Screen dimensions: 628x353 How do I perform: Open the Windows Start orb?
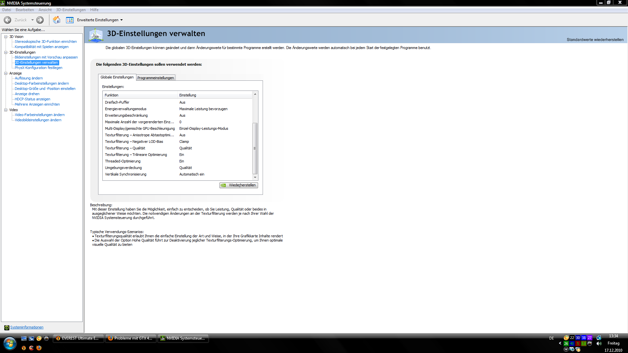coord(10,343)
